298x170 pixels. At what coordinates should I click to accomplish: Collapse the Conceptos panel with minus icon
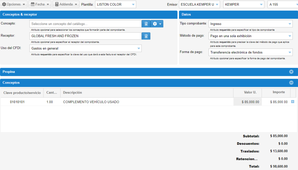tap(291, 83)
